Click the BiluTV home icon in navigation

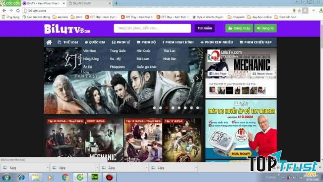click(x=49, y=42)
